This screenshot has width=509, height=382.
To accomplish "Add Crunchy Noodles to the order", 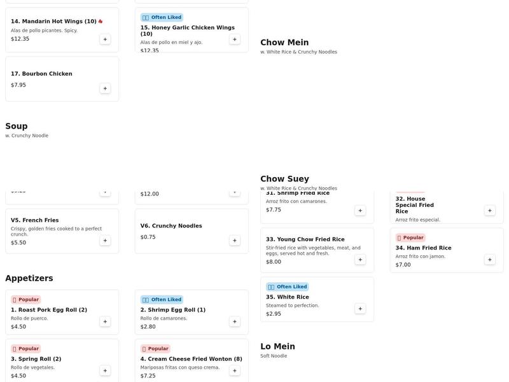I will click(235, 241).
